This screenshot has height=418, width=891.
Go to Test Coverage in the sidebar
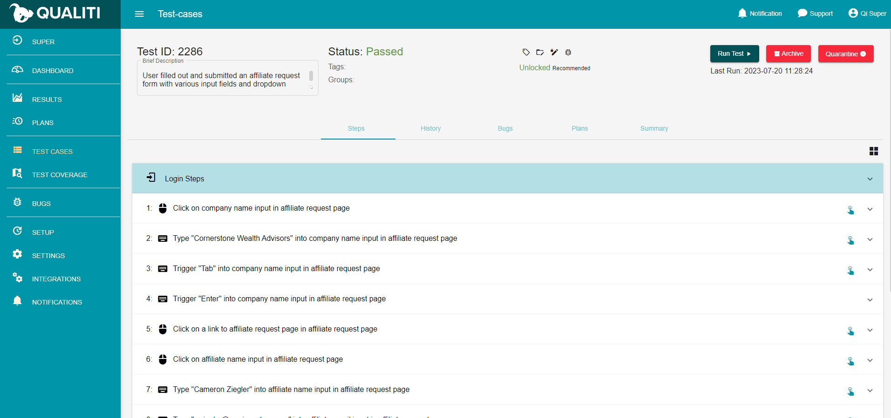tap(60, 175)
